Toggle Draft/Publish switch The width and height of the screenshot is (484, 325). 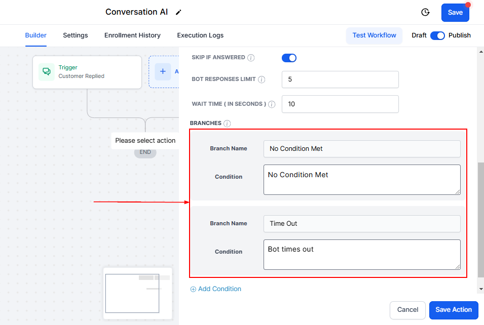437,35
